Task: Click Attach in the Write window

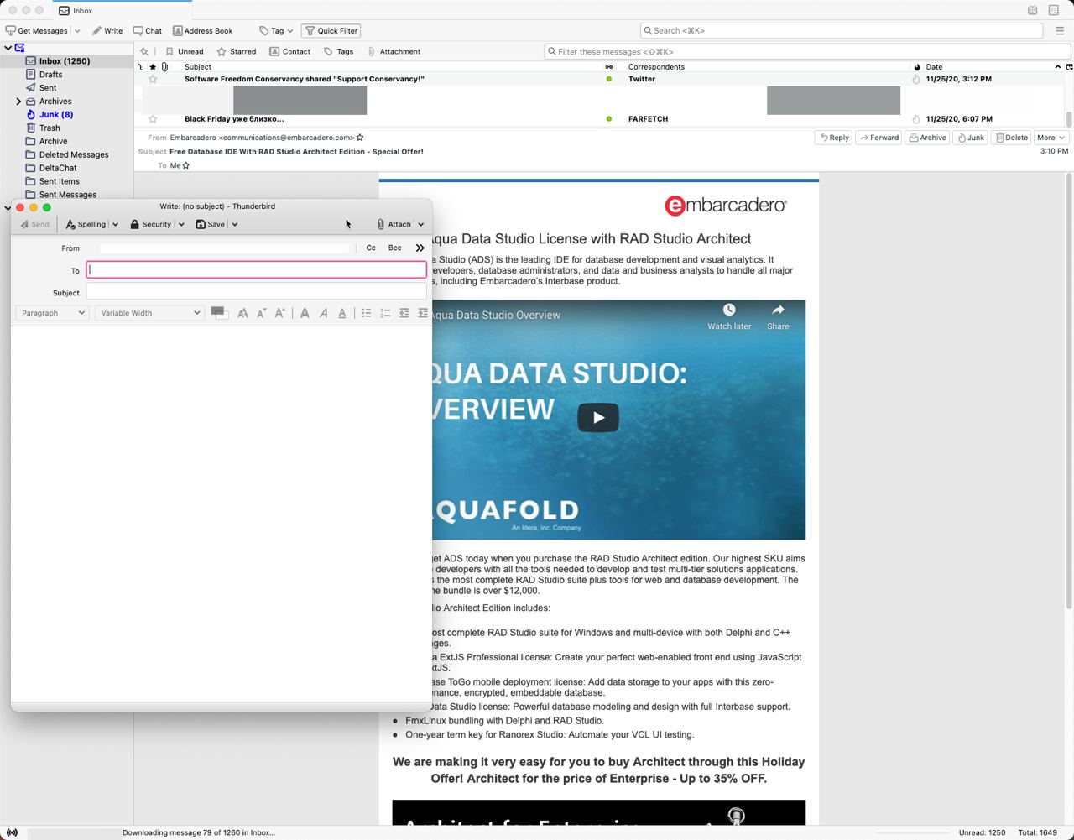Action: 394,224
